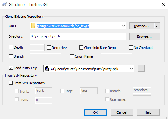Click the Origin Name text field

116,56
